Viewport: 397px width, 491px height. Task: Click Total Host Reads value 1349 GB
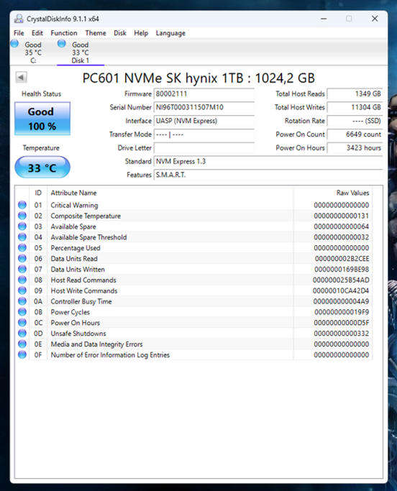[355, 93]
